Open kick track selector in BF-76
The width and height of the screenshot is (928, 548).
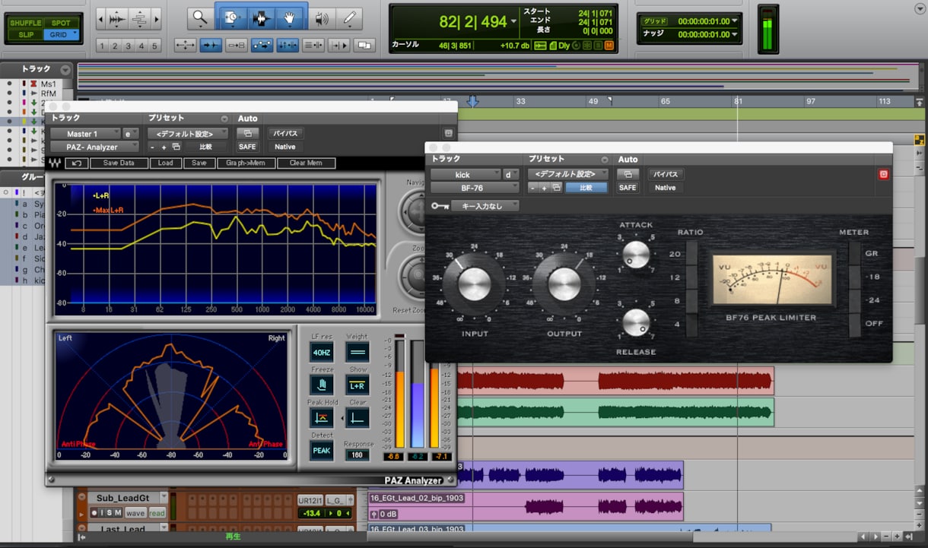(466, 174)
